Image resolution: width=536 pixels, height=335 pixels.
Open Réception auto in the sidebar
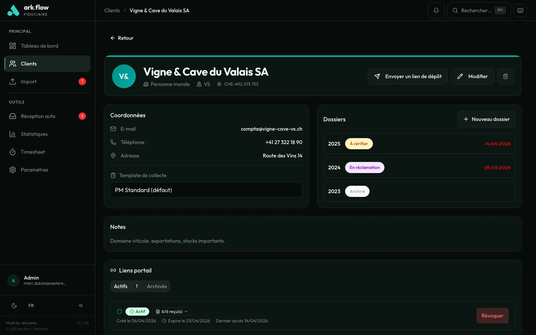tap(38, 116)
